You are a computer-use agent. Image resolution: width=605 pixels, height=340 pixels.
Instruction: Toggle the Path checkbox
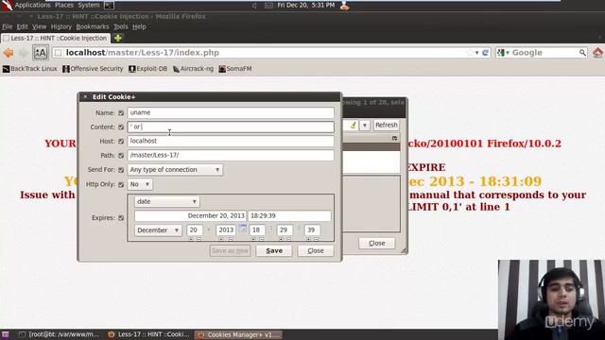click(x=121, y=155)
